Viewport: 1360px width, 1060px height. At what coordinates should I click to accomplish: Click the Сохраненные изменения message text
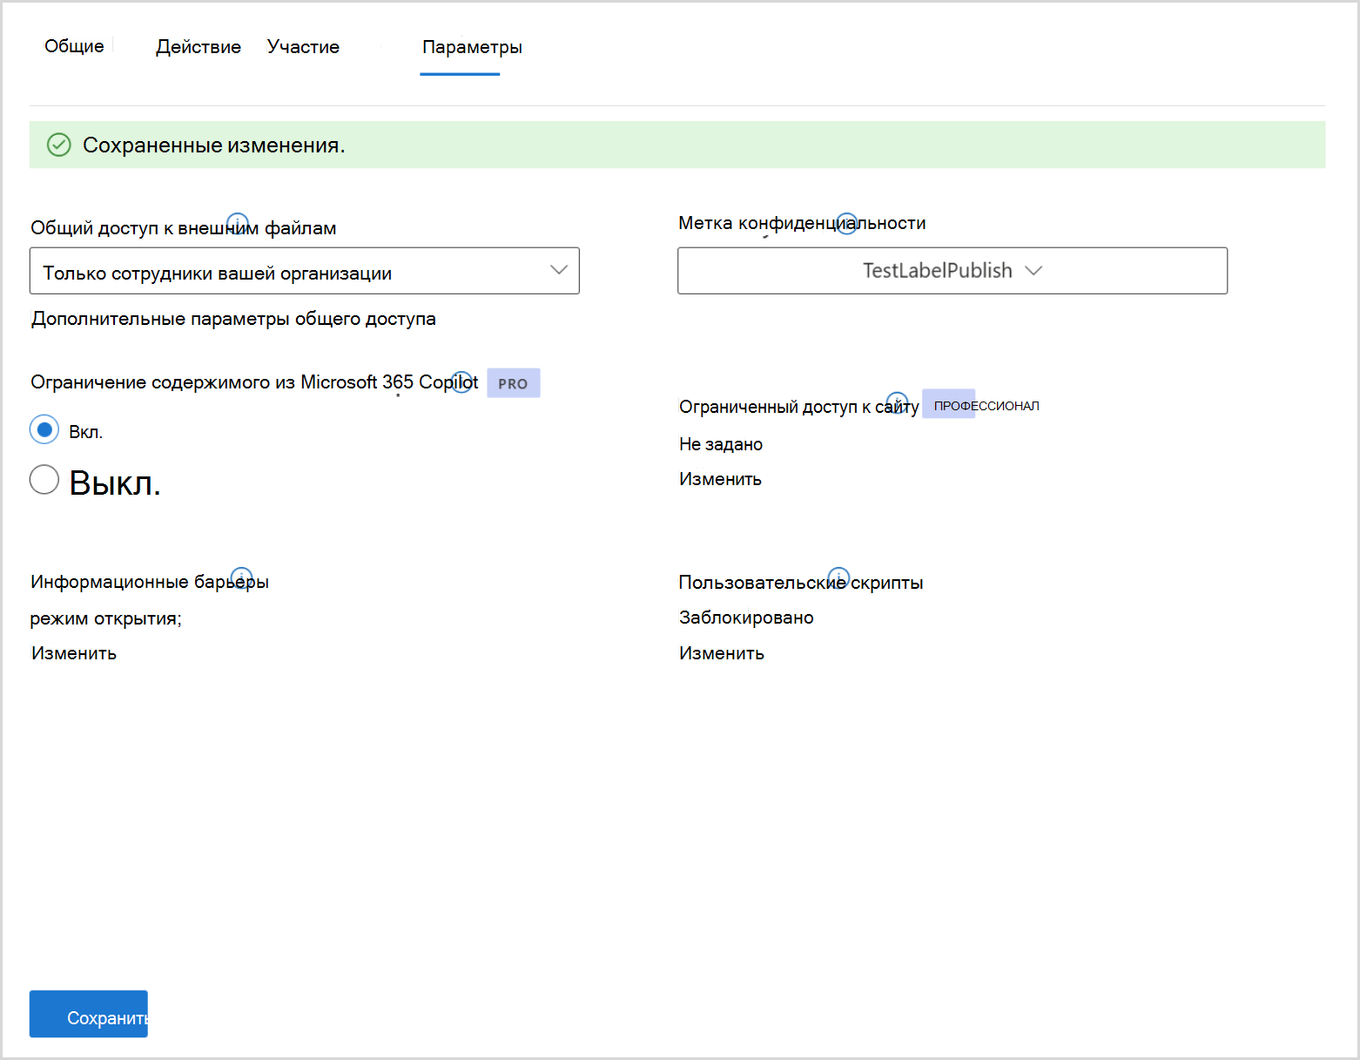(x=214, y=145)
